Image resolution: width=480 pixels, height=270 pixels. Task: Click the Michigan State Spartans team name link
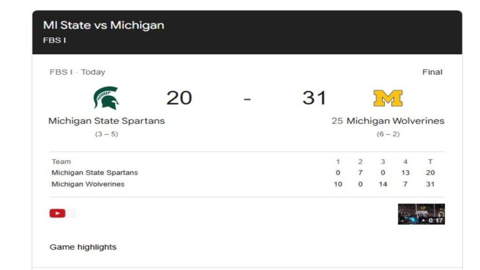click(x=106, y=120)
